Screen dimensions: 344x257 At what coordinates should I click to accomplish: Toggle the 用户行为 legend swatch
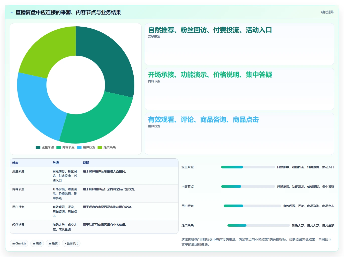tap(79, 147)
